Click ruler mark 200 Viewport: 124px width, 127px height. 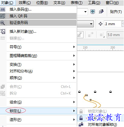pos(113,48)
